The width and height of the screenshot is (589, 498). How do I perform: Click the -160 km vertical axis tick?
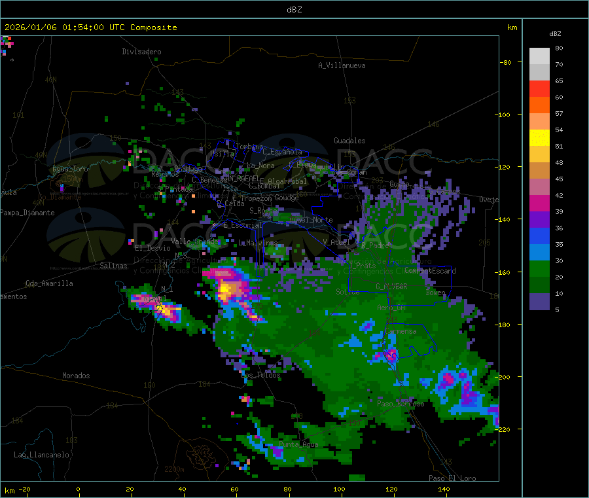tap(504, 272)
